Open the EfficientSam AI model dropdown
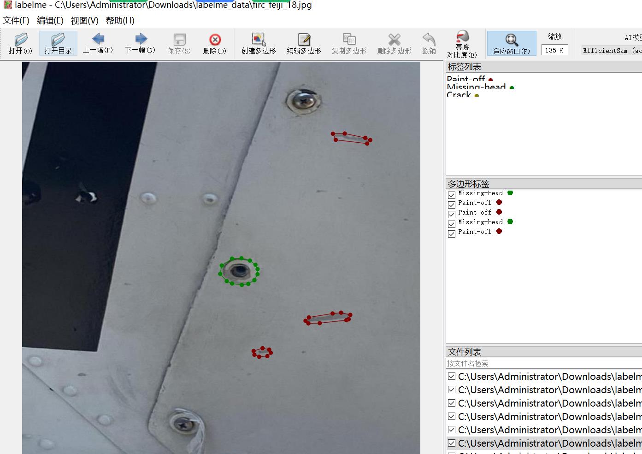Image resolution: width=642 pixels, height=454 pixels. [x=611, y=51]
